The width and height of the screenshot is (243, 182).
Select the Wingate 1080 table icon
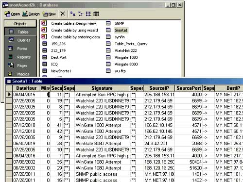[x=108, y=57]
